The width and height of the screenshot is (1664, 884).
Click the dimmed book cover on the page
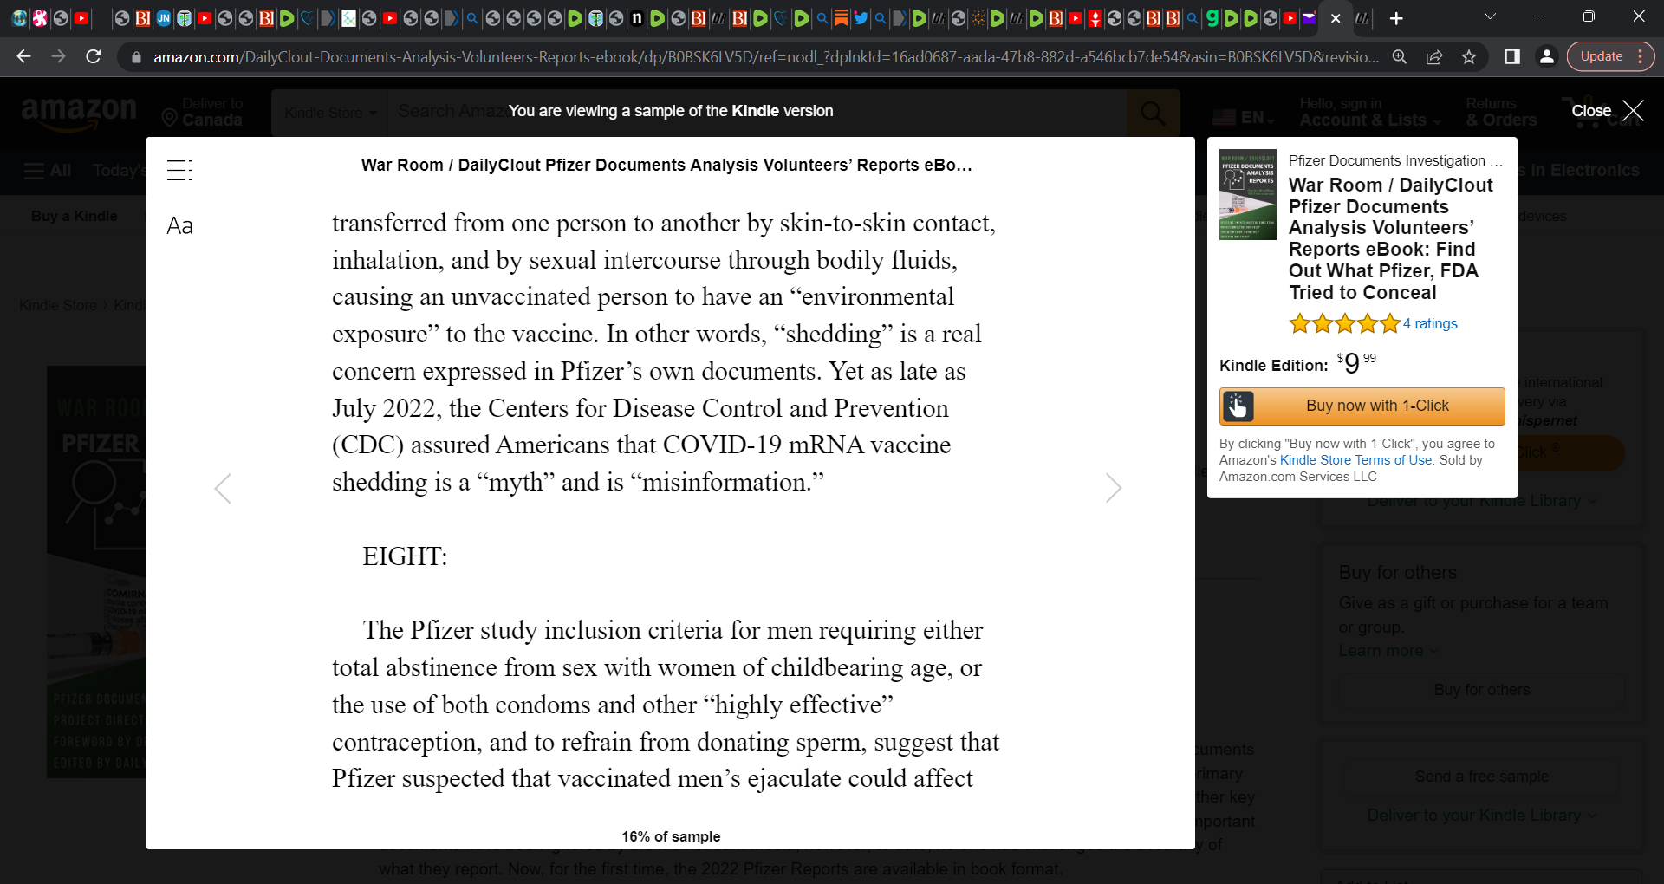tap(96, 572)
